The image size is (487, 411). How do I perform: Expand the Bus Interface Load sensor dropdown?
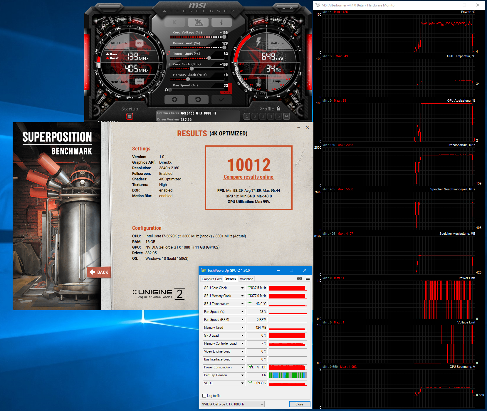point(242,359)
